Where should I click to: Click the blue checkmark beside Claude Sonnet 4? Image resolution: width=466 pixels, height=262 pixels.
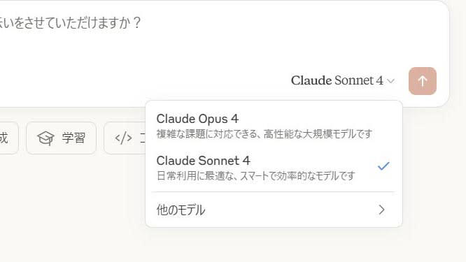point(383,166)
